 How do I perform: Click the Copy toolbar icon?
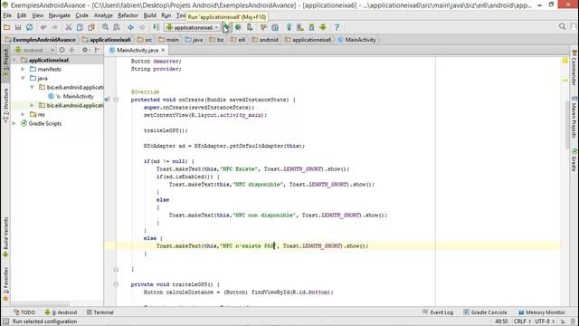coord(80,27)
